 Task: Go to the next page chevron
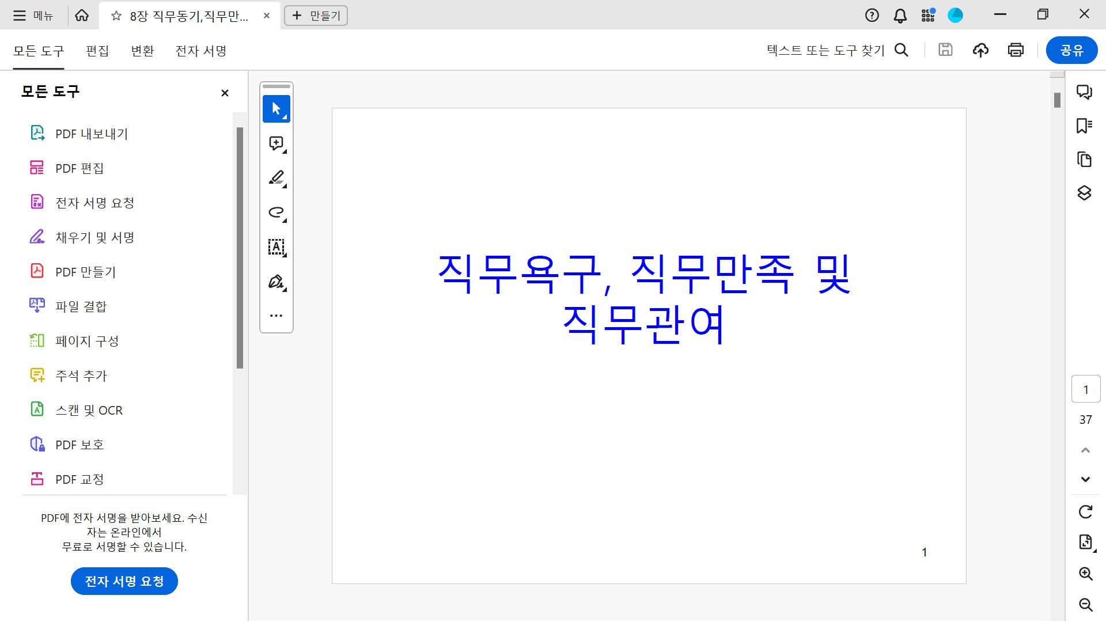[x=1085, y=479]
